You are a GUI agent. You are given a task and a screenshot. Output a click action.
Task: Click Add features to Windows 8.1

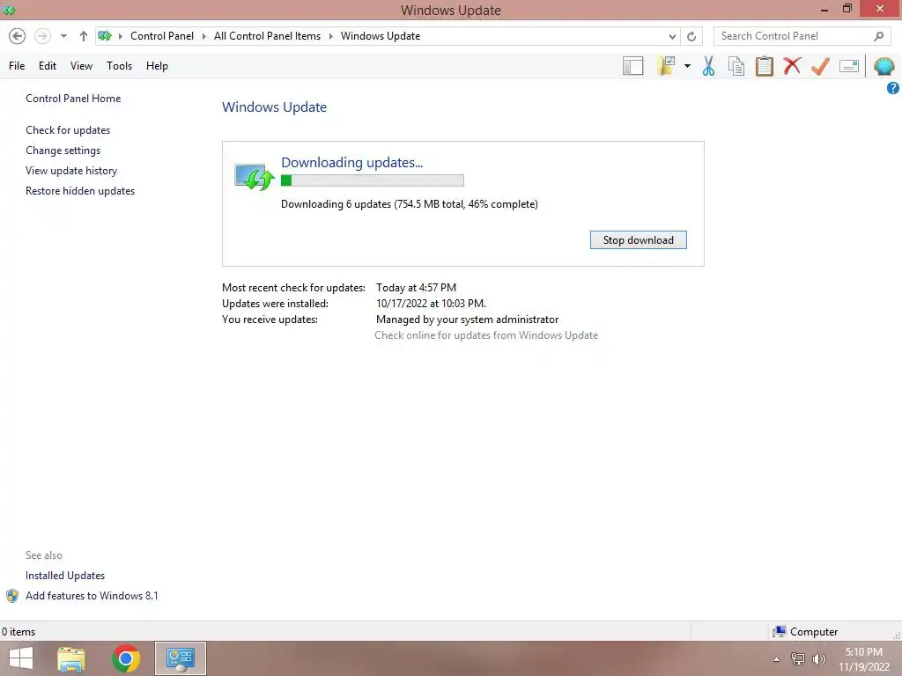(x=92, y=596)
